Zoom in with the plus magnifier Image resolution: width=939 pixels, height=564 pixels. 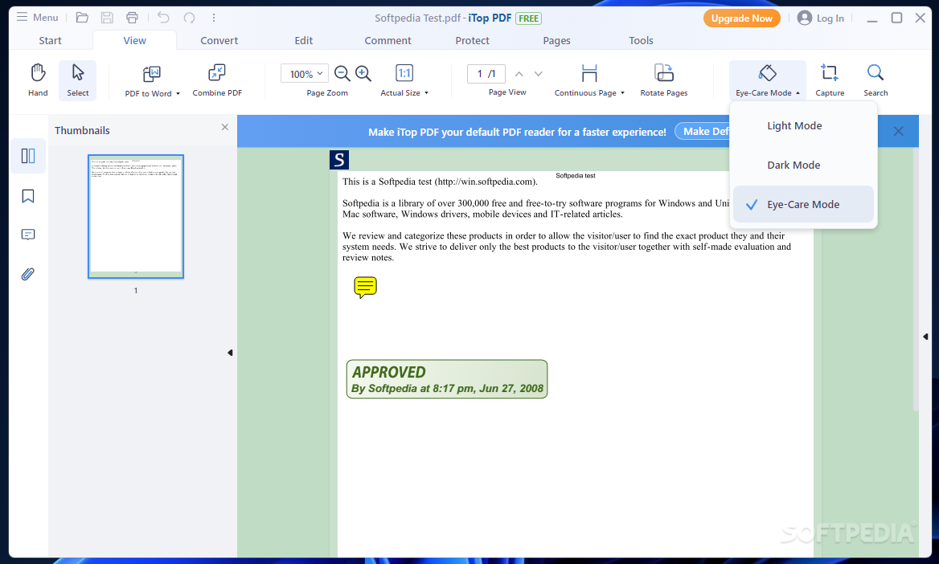363,74
